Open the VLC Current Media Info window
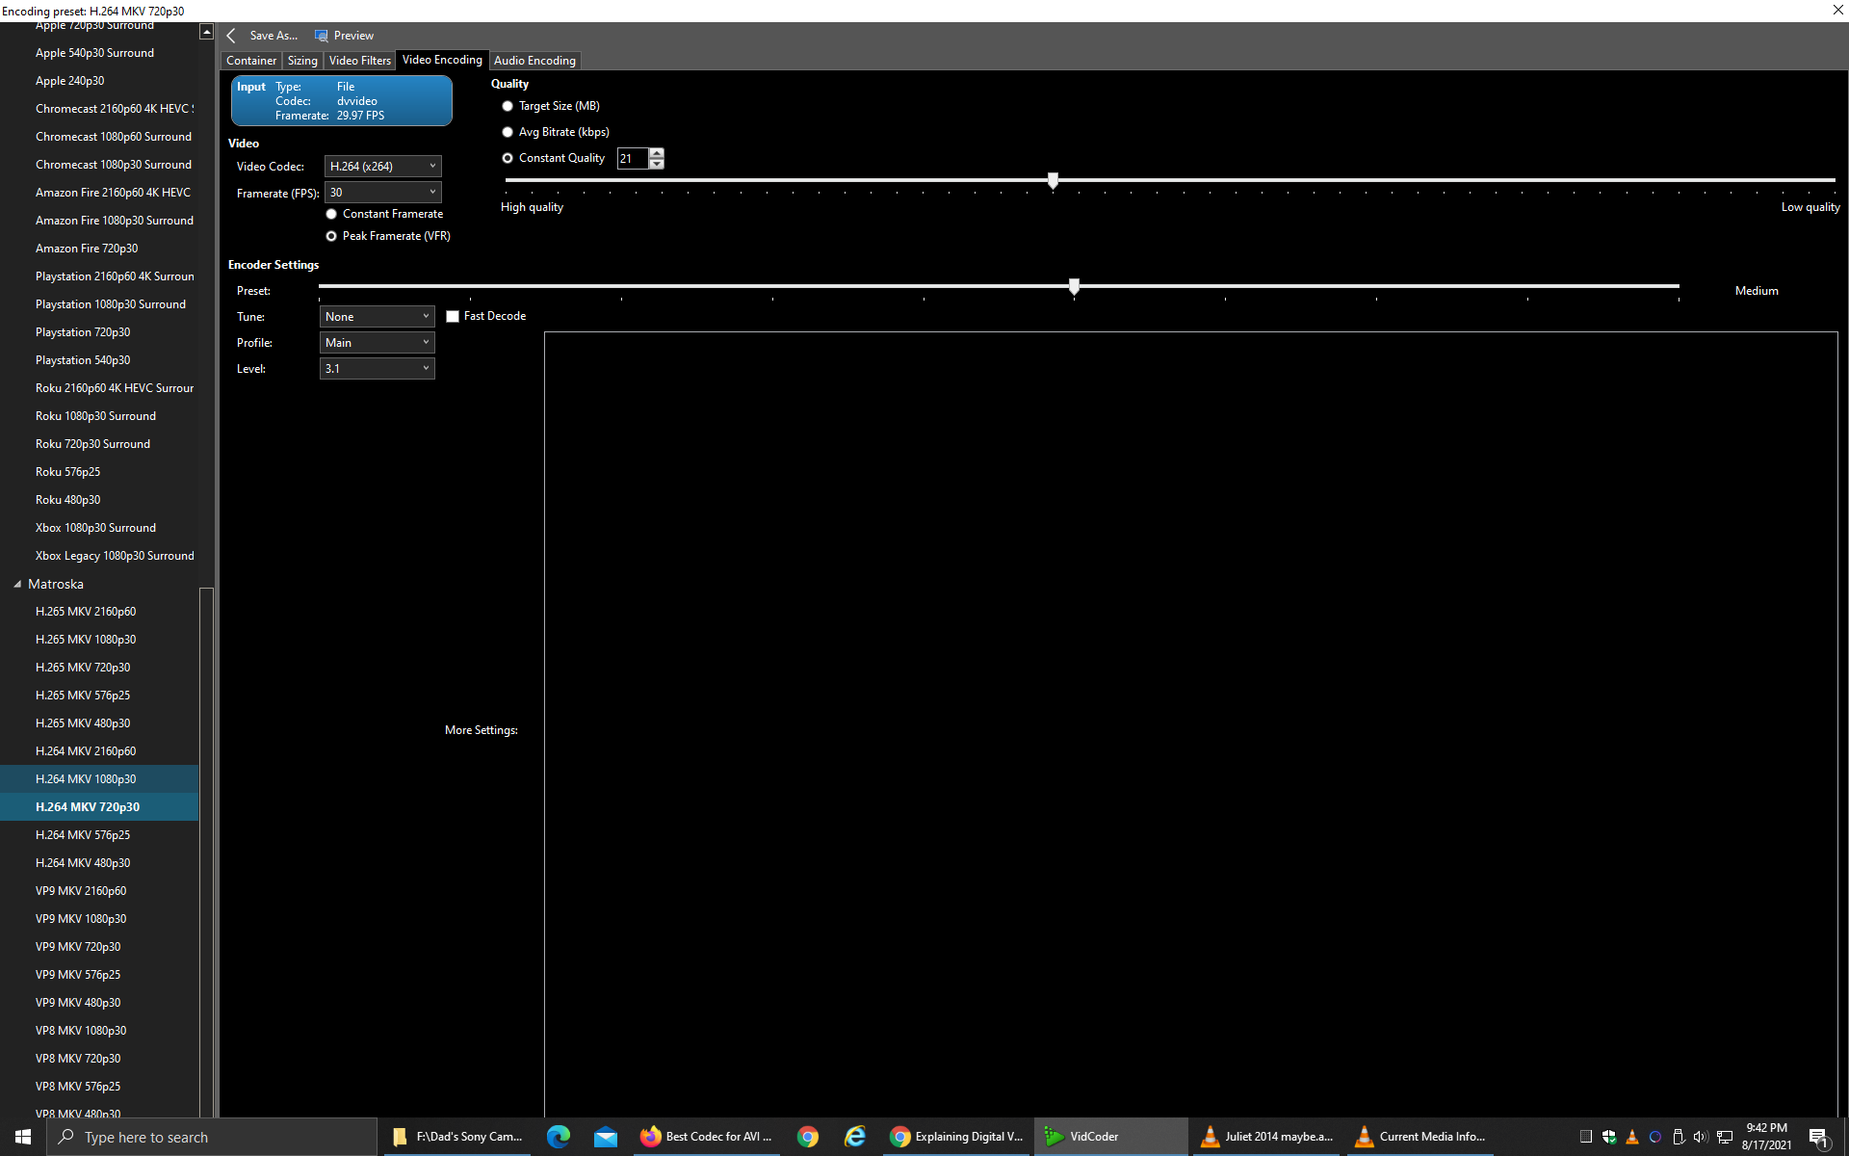The height and width of the screenshot is (1156, 1849). coord(1420,1137)
